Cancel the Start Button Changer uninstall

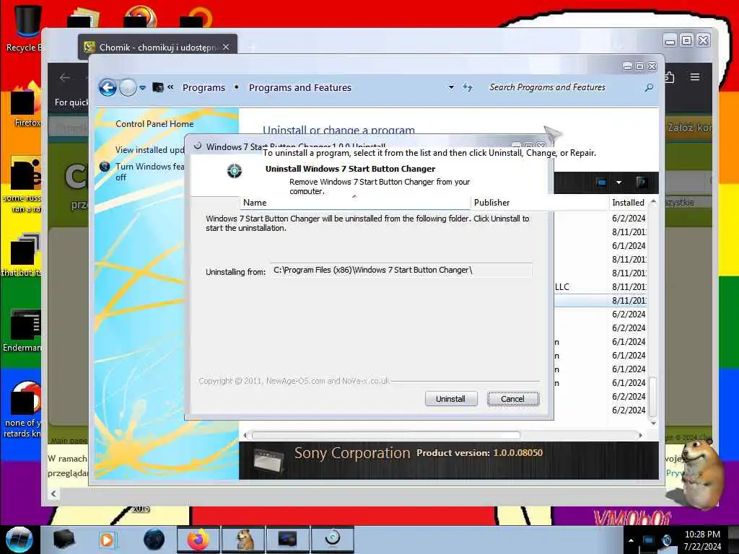tap(513, 398)
